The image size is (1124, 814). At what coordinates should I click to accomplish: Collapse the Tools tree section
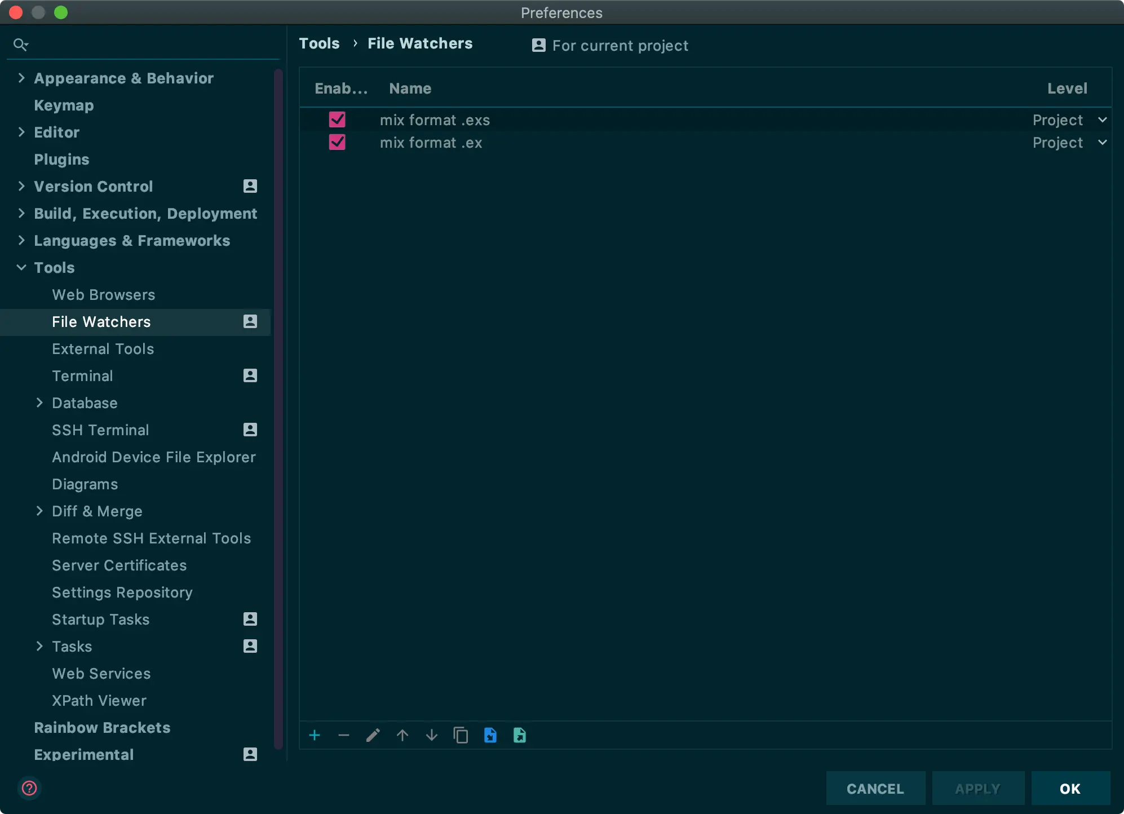21,267
